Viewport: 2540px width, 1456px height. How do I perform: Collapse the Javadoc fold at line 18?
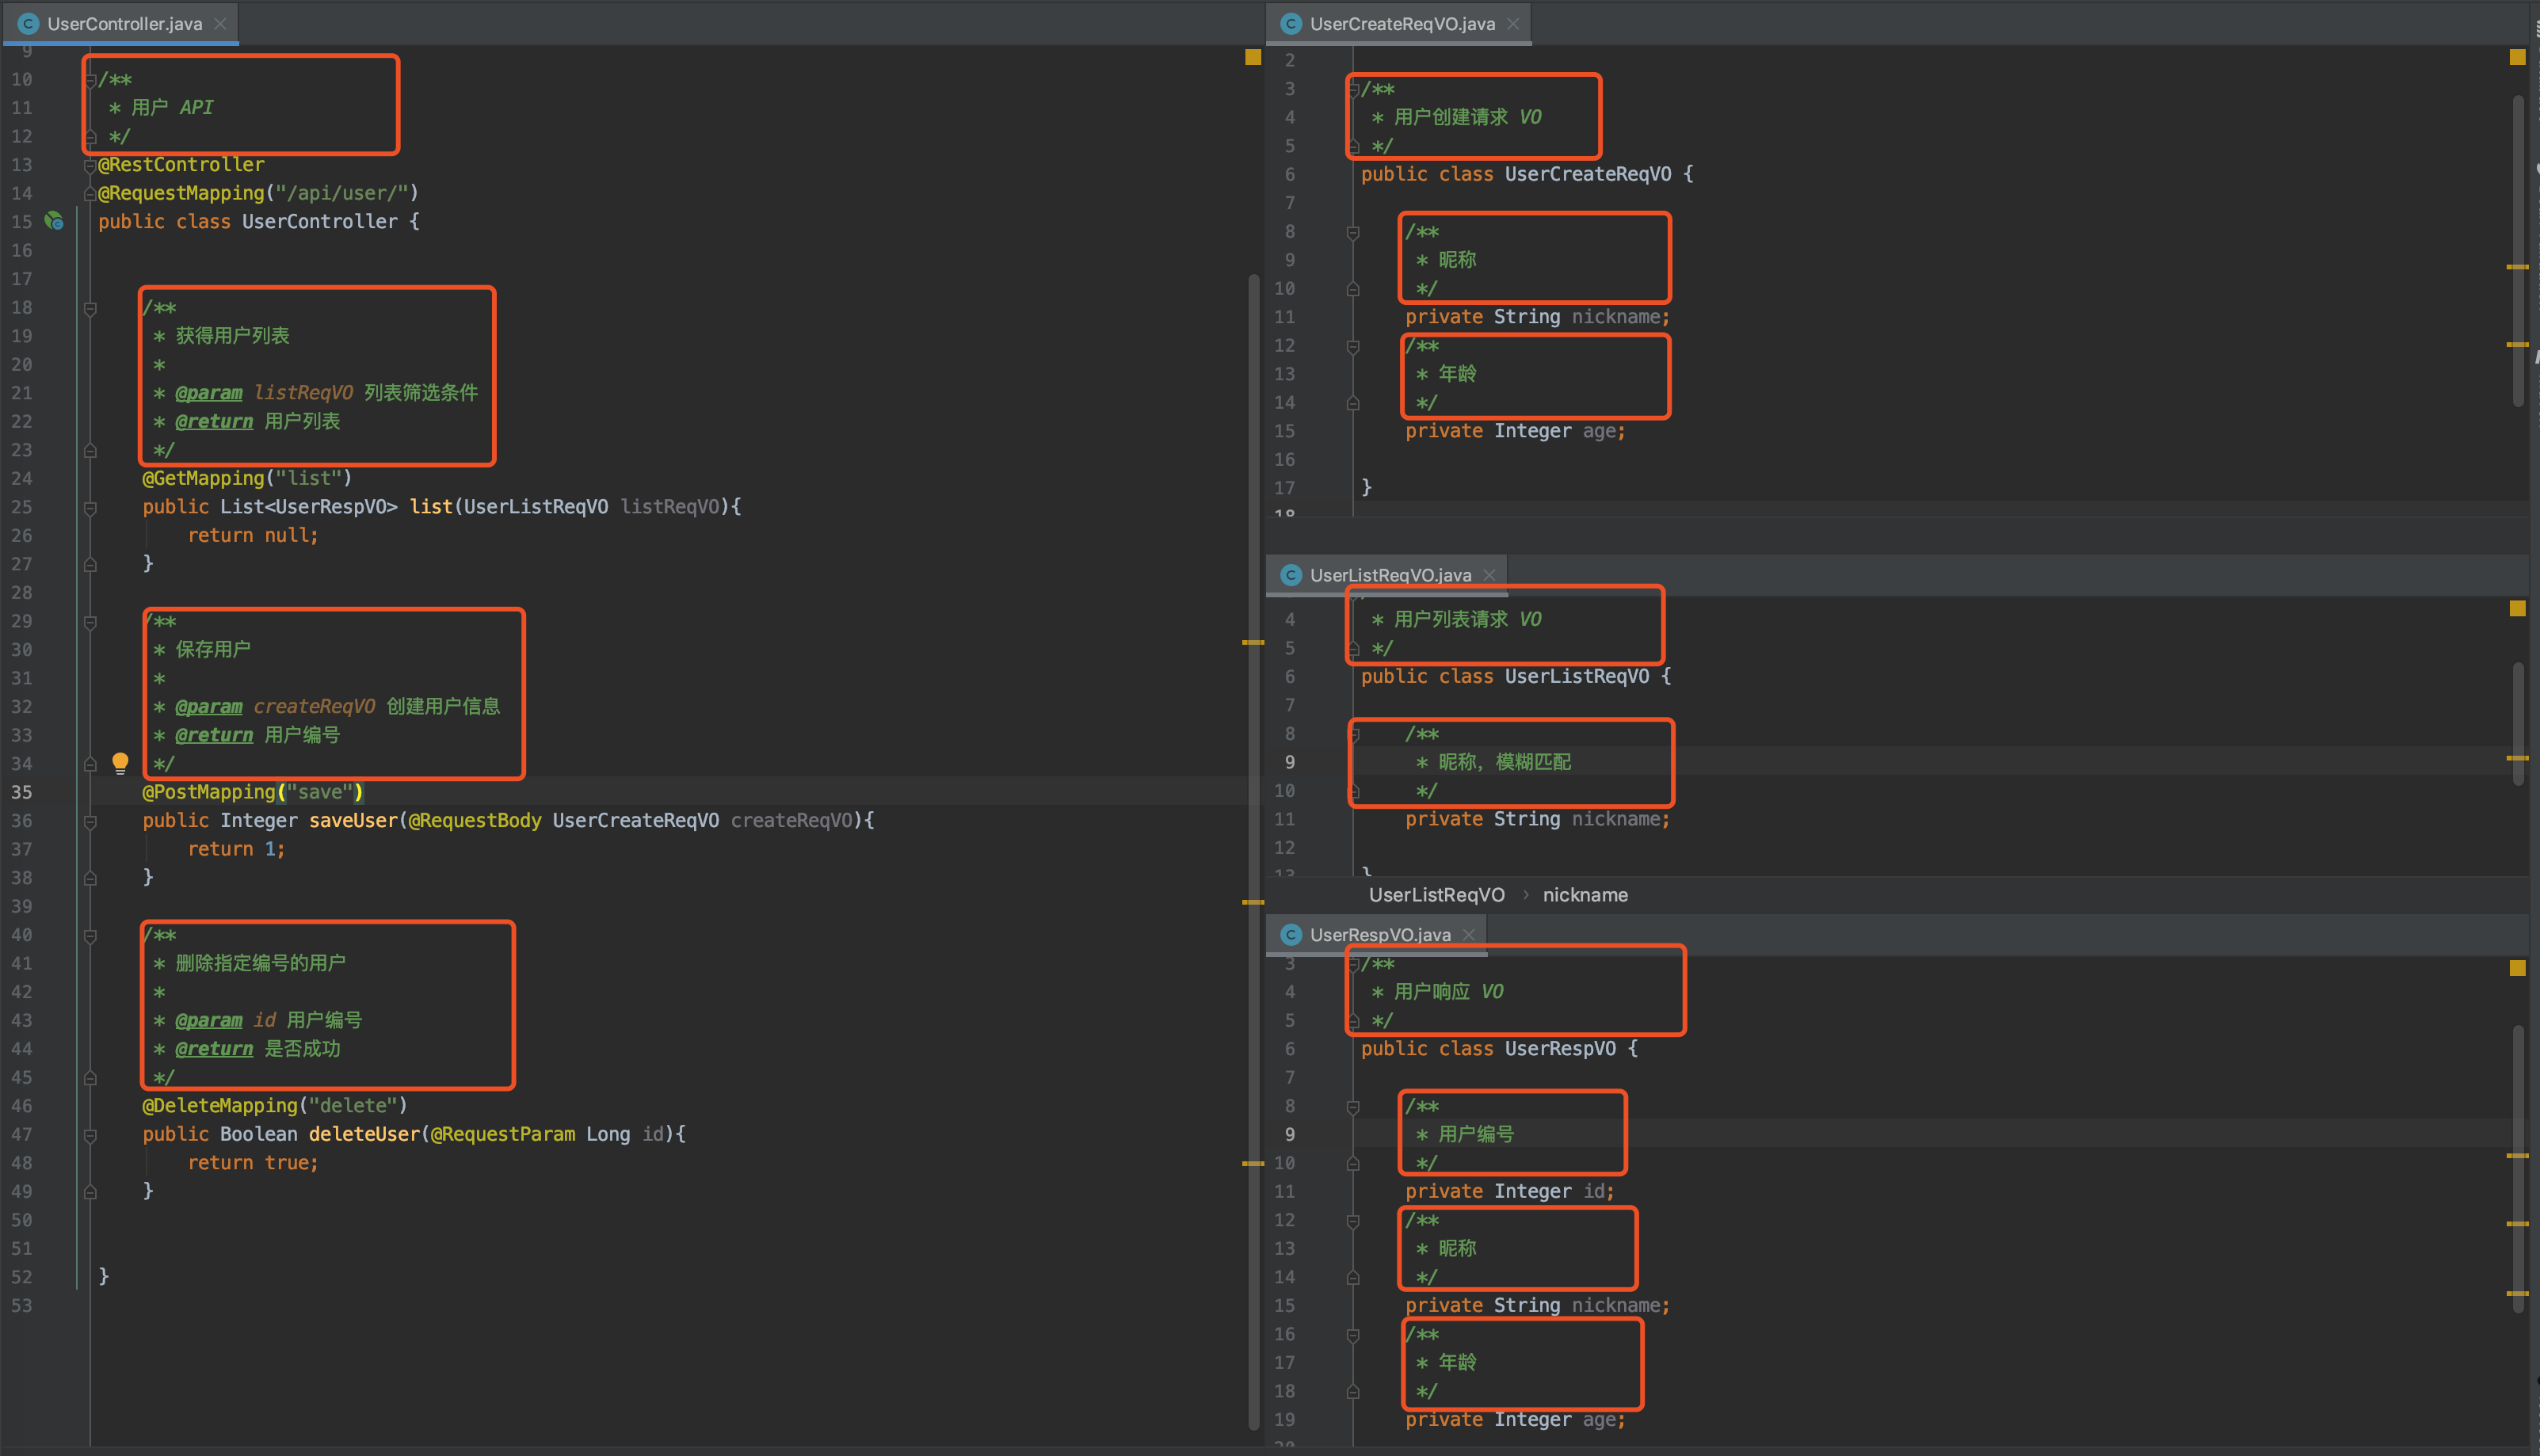90,308
